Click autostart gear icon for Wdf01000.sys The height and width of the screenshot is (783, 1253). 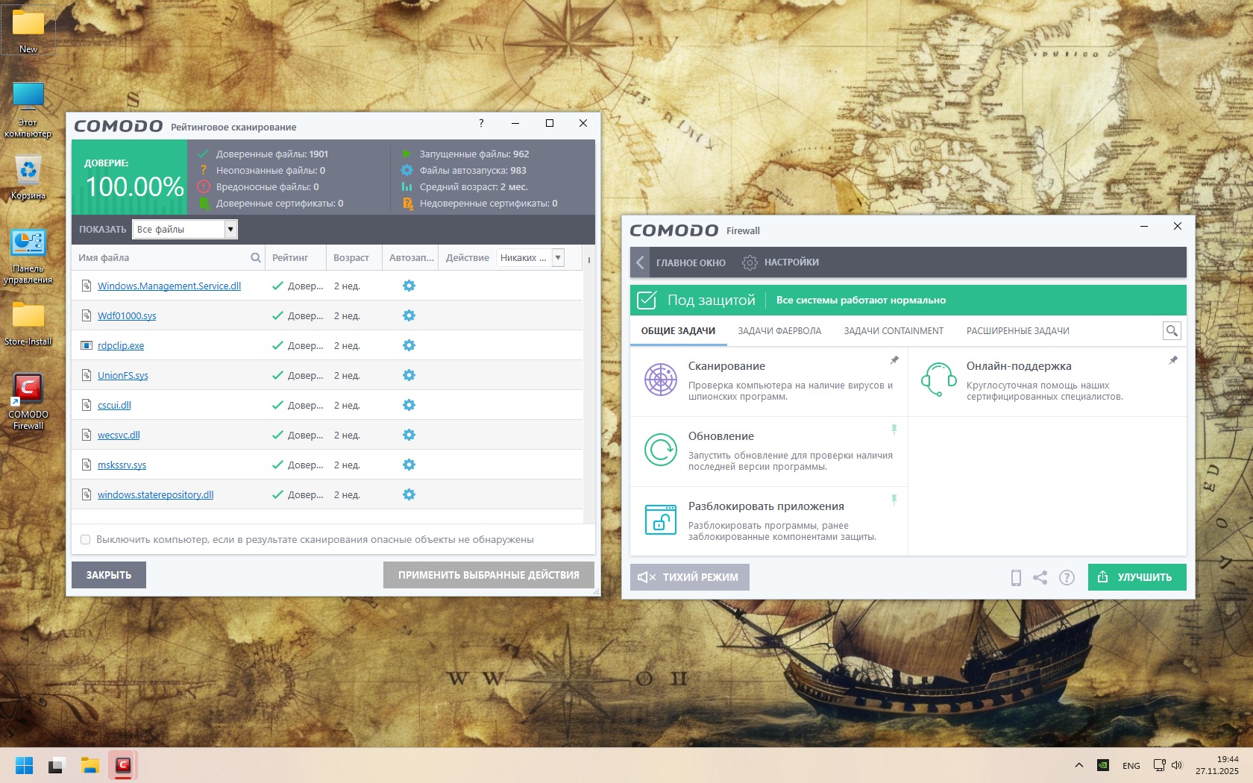pos(409,315)
